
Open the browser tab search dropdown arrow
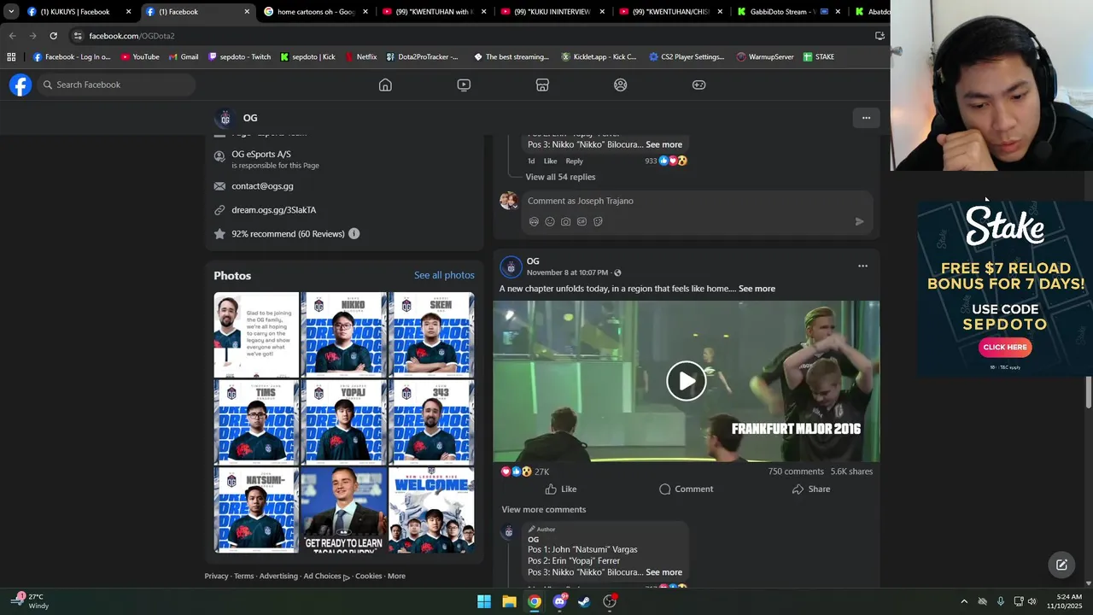[x=11, y=12]
